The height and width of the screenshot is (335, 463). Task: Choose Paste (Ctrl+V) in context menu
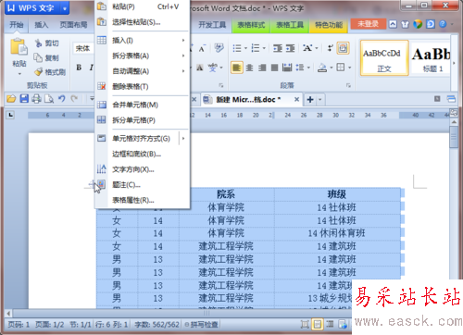point(142,6)
